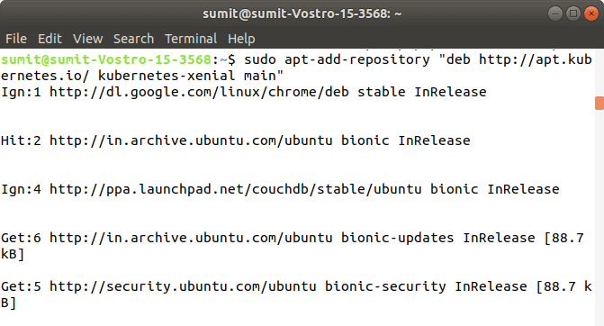Image resolution: width=604 pixels, height=326 pixels.
Task: Open the Terminal menu
Action: pos(191,39)
